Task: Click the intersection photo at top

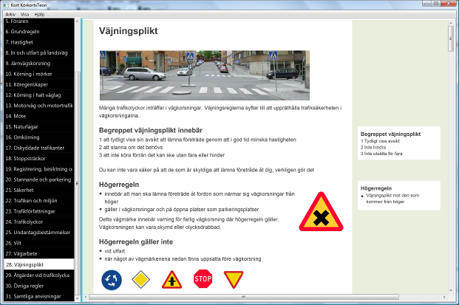Action: (x=204, y=75)
